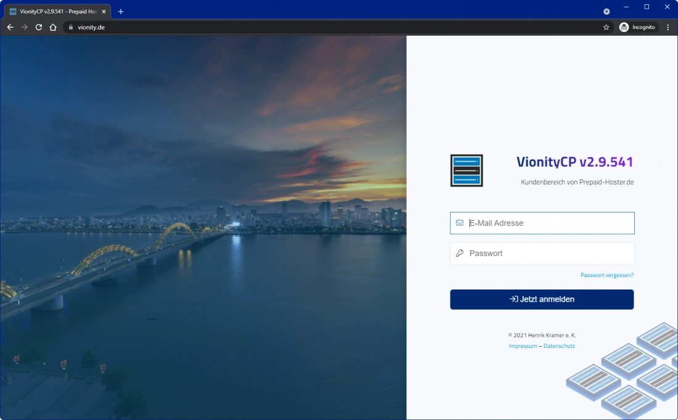Open the Impressum link
The width and height of the screenshot is (678, 420).
pos(523,346)
